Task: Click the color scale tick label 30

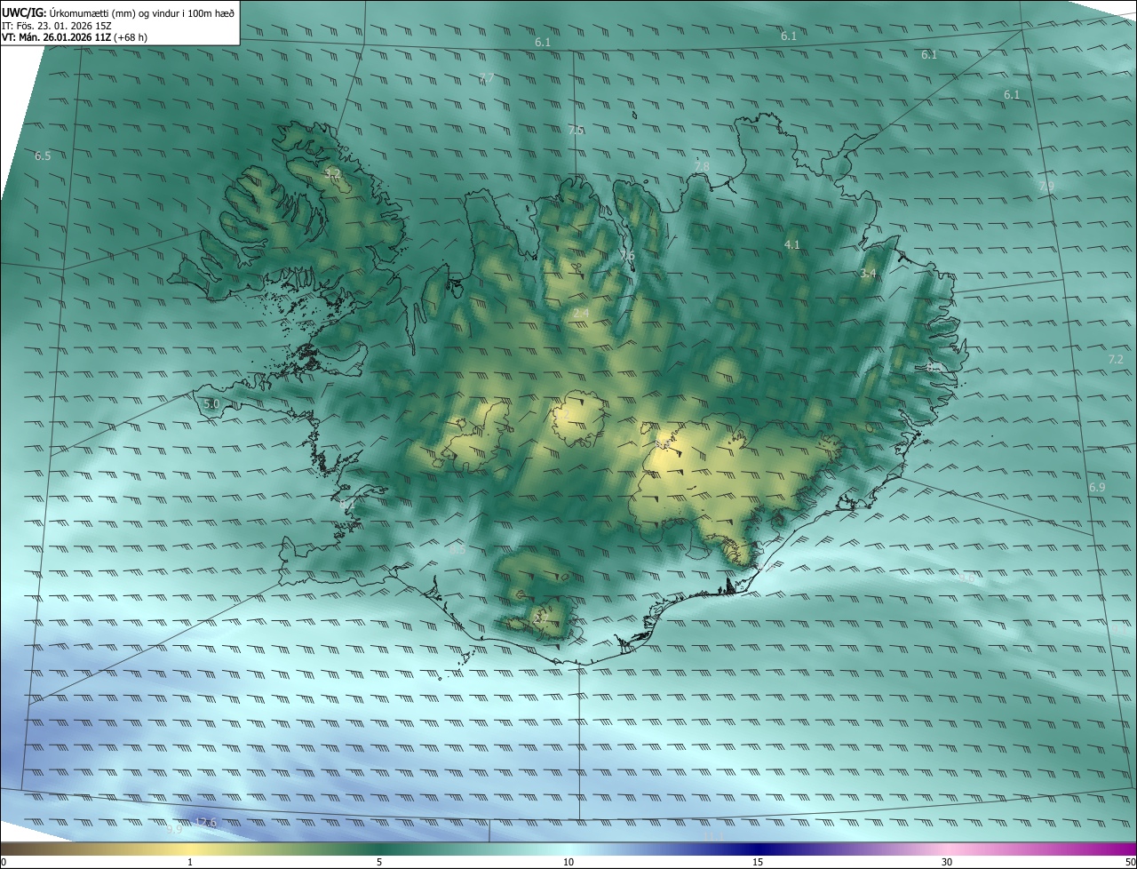Action: coord(947,862)
